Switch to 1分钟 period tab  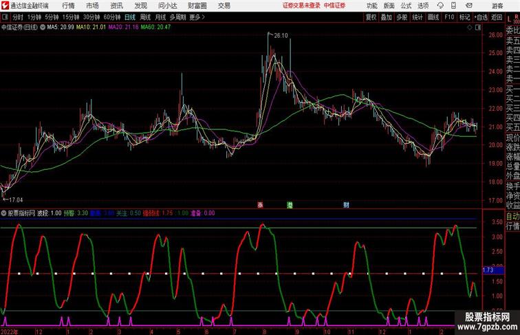(34, 17)
